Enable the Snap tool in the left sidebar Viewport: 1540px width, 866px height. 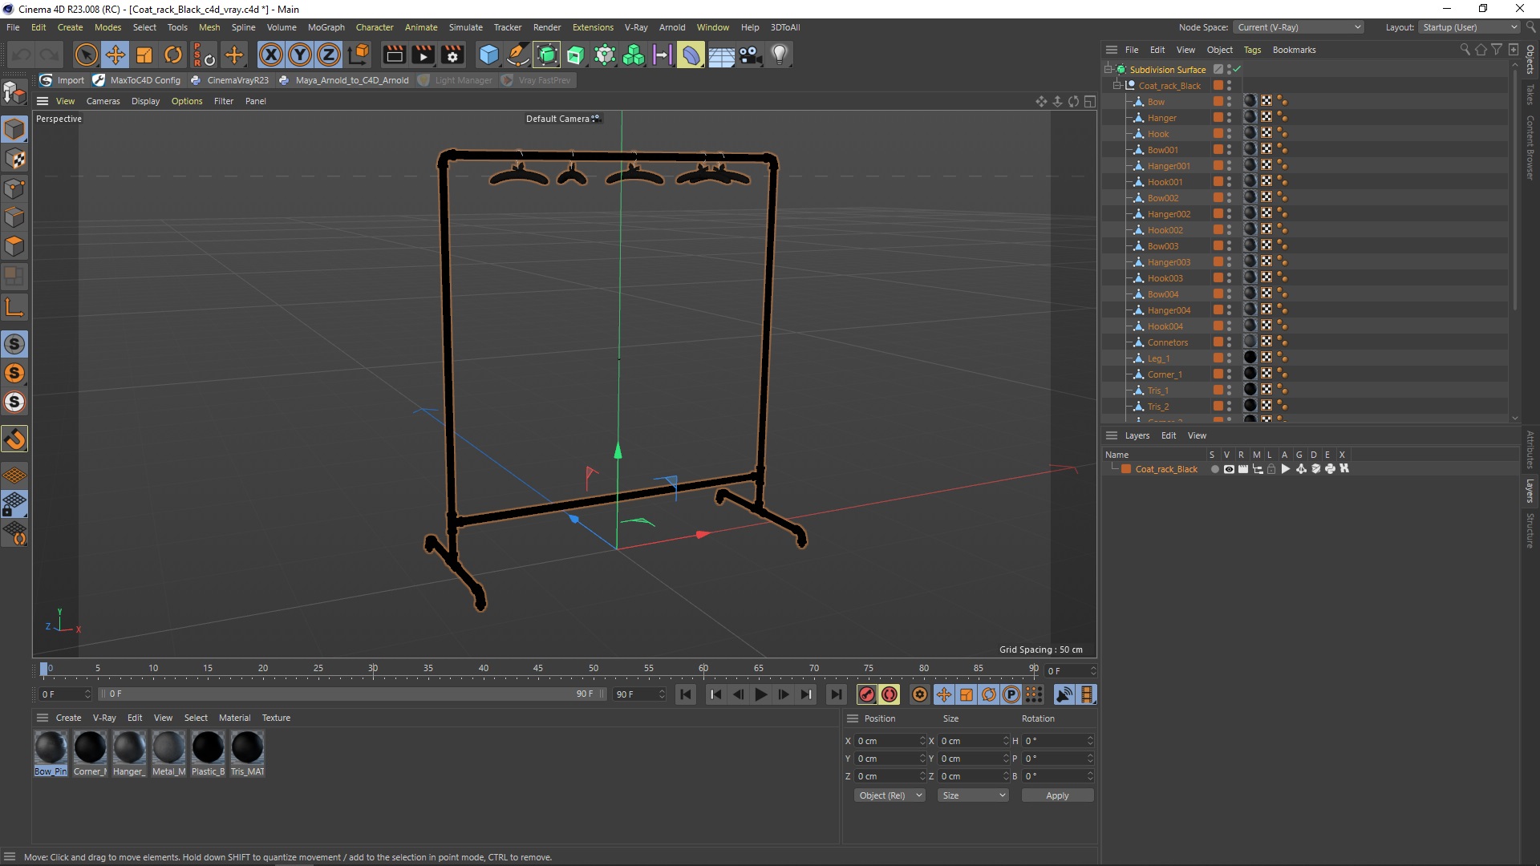(14, 439)
